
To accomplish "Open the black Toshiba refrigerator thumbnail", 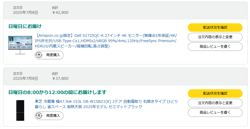I will point(20,110).
